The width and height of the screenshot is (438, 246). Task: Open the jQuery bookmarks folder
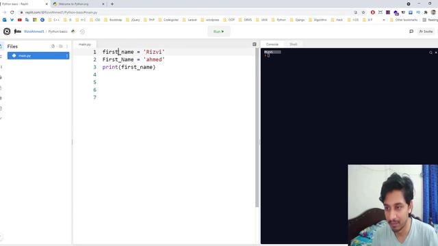(x=133, y=20)
